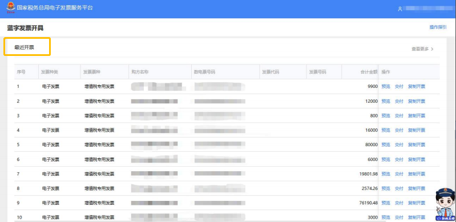
Task: Click the 蓝字发票开具 page title
Action: pyautogui.click(x=25, y=28)
